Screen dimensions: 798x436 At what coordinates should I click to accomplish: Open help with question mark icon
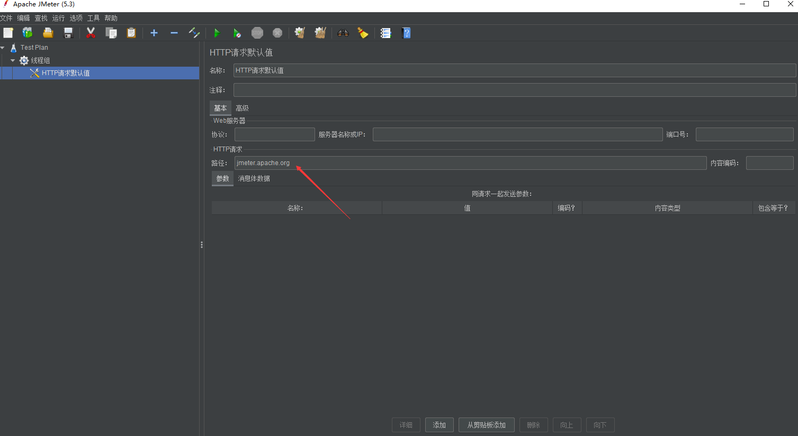[x=406, y=33]
